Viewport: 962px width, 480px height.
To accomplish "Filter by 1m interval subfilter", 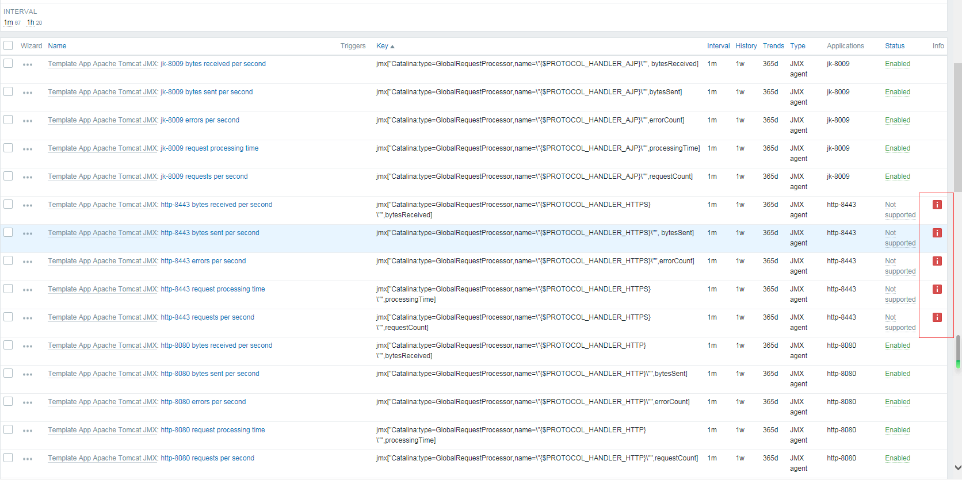I will pos(8,22).
